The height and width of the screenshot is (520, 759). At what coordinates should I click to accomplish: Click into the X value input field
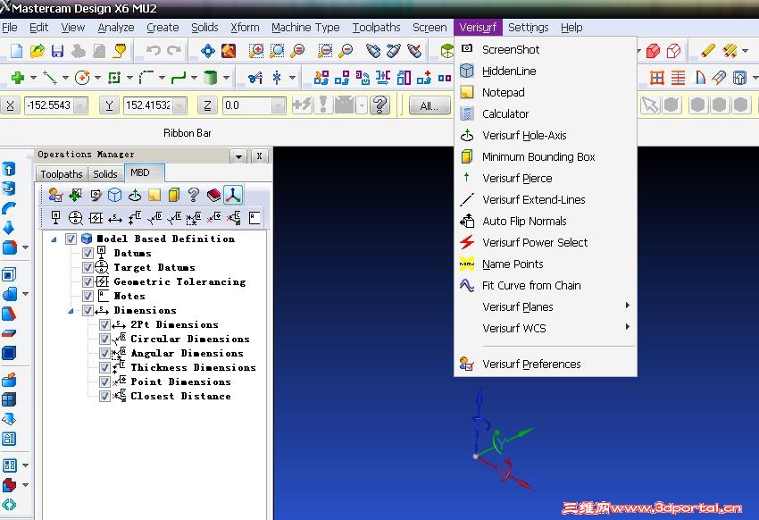[50, 105]
